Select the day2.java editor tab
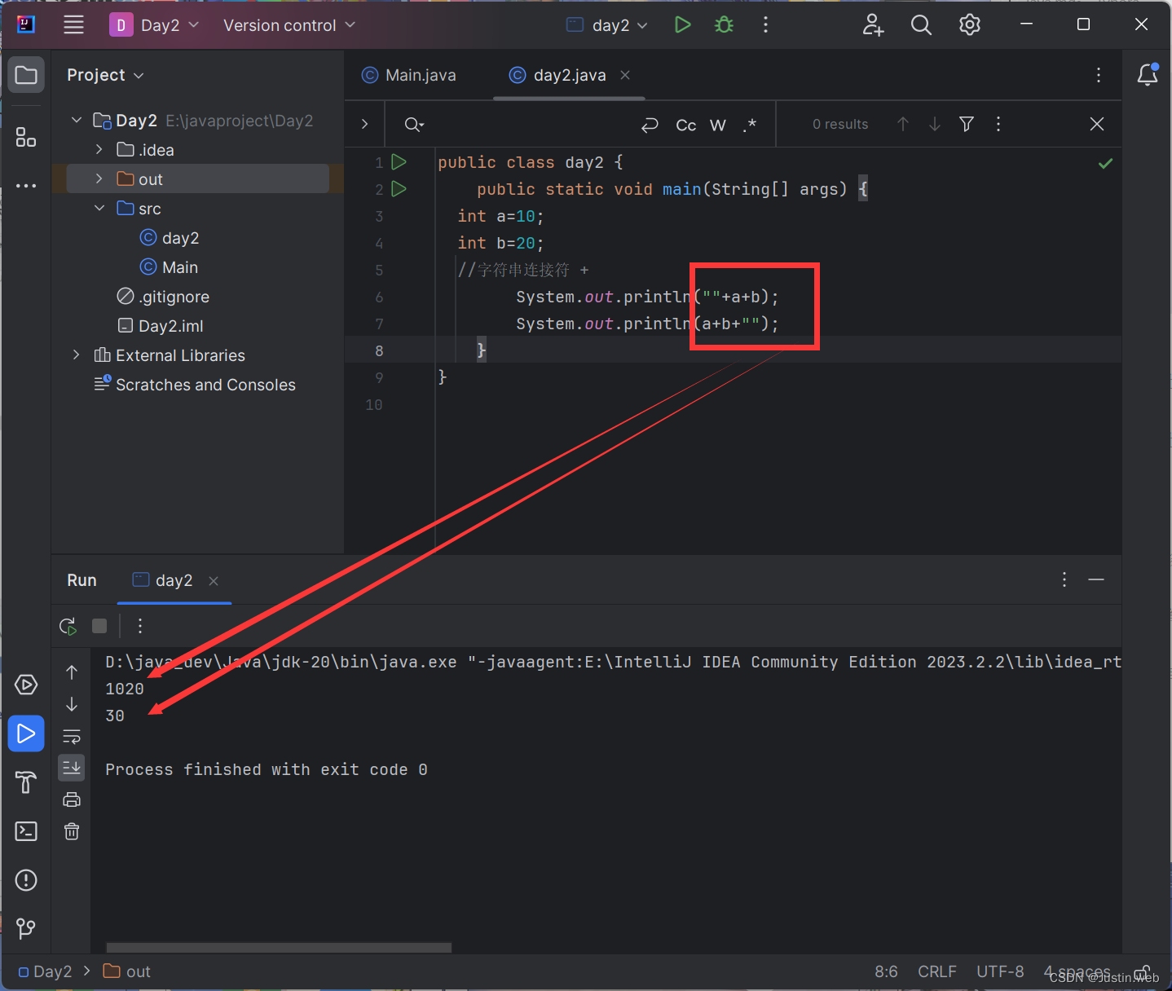The image size is (1172, 991). pos(559,75)
